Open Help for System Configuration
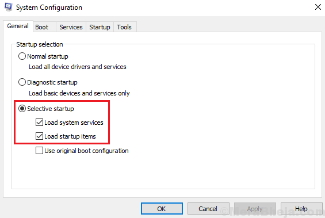The width and height of the screenshot is (325, 218). click(x=301, y=208)
